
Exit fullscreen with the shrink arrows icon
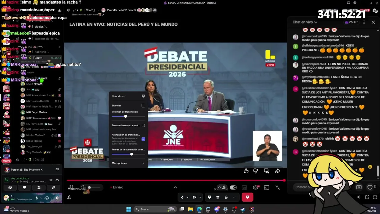pos(278,188)
